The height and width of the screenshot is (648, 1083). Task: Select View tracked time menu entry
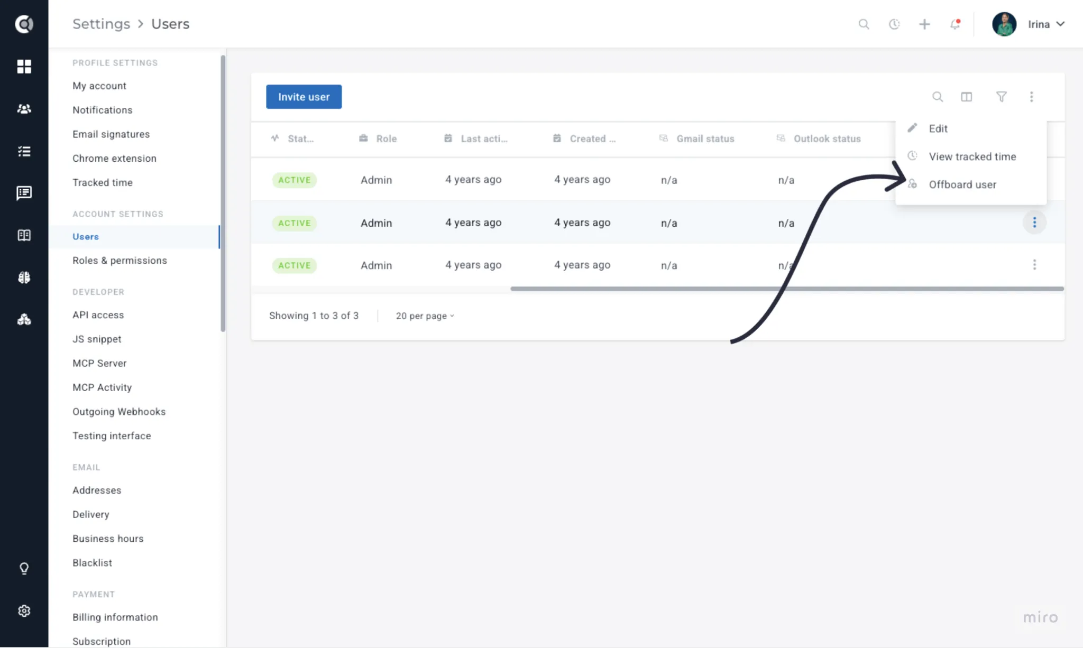pos(971,156)
